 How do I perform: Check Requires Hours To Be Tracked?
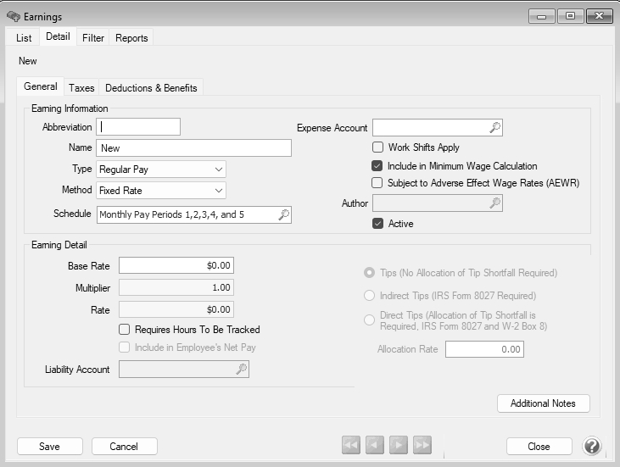click(x=126, y=330)
